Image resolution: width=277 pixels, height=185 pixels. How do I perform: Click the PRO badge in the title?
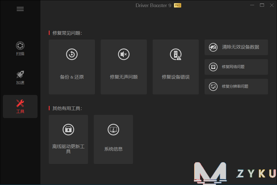(x=177, y=5)
